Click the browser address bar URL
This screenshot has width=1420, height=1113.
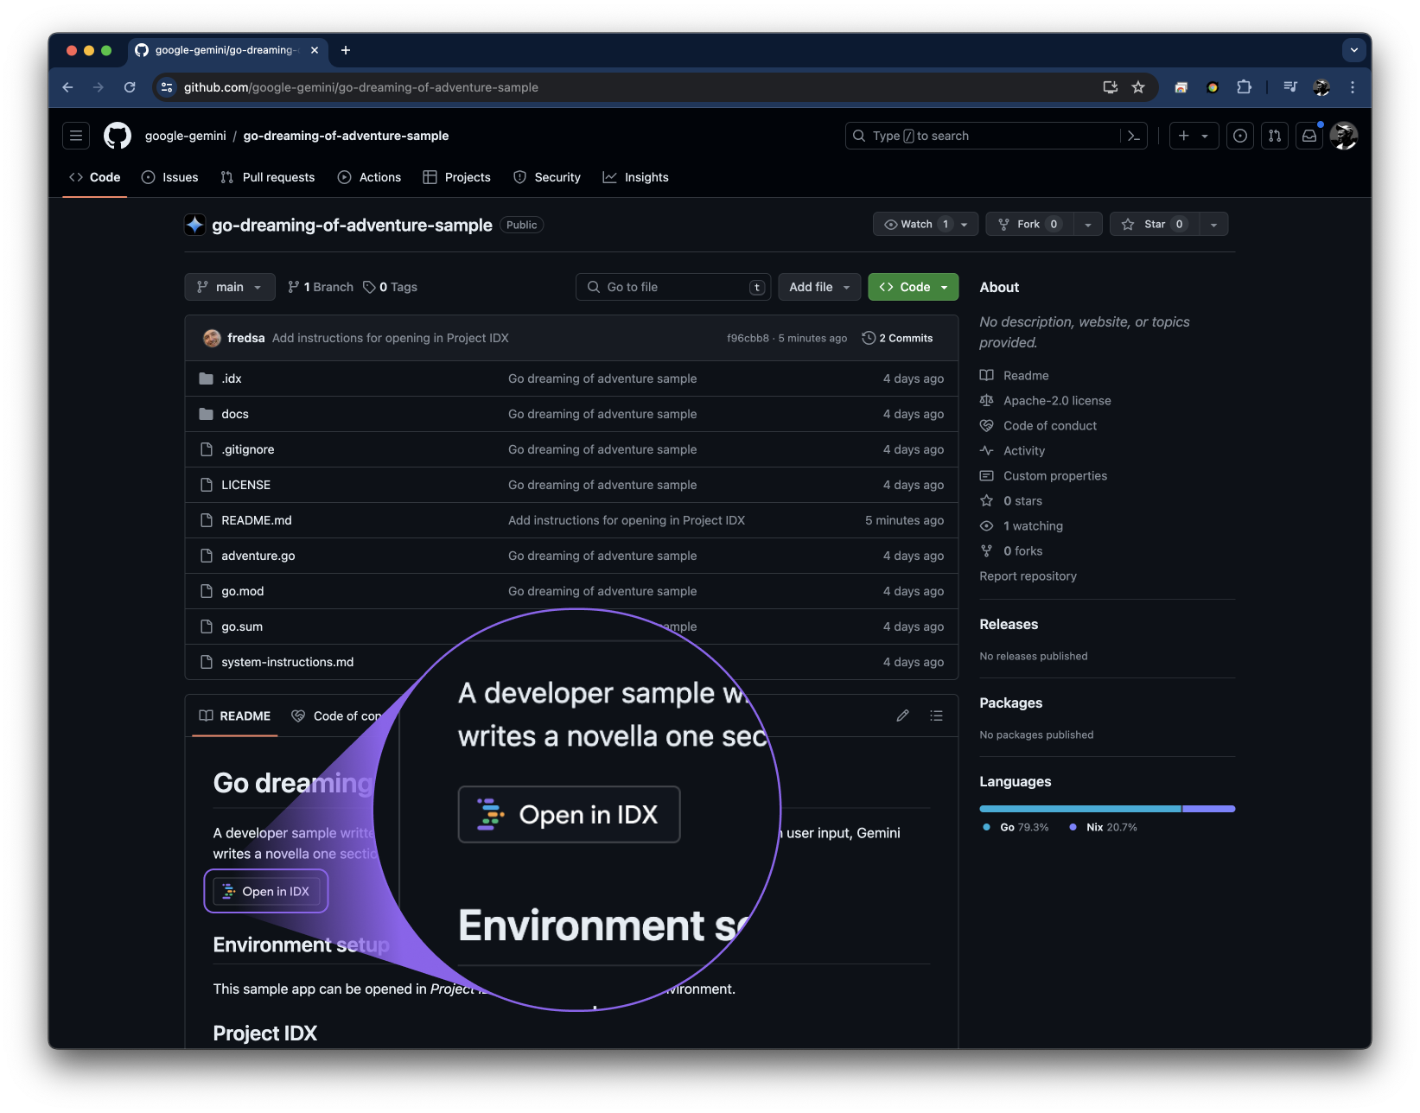coord(360,87)
